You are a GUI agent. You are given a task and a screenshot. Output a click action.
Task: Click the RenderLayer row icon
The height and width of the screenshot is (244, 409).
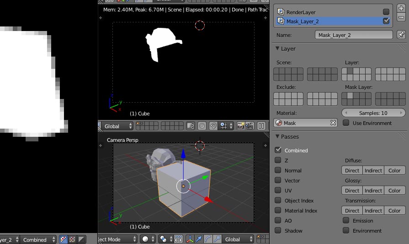(x=281, y=12)
